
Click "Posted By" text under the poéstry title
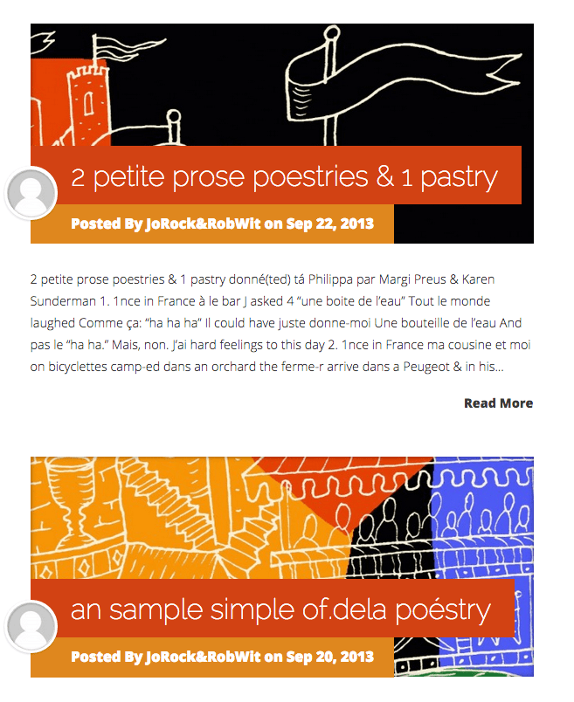coord(107,657)
